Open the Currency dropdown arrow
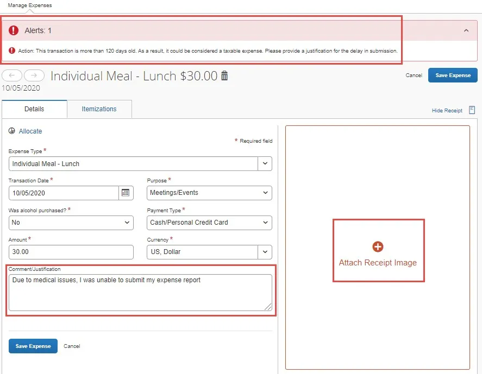The width and height of the screenshot is (482, 374). point(265,252)
